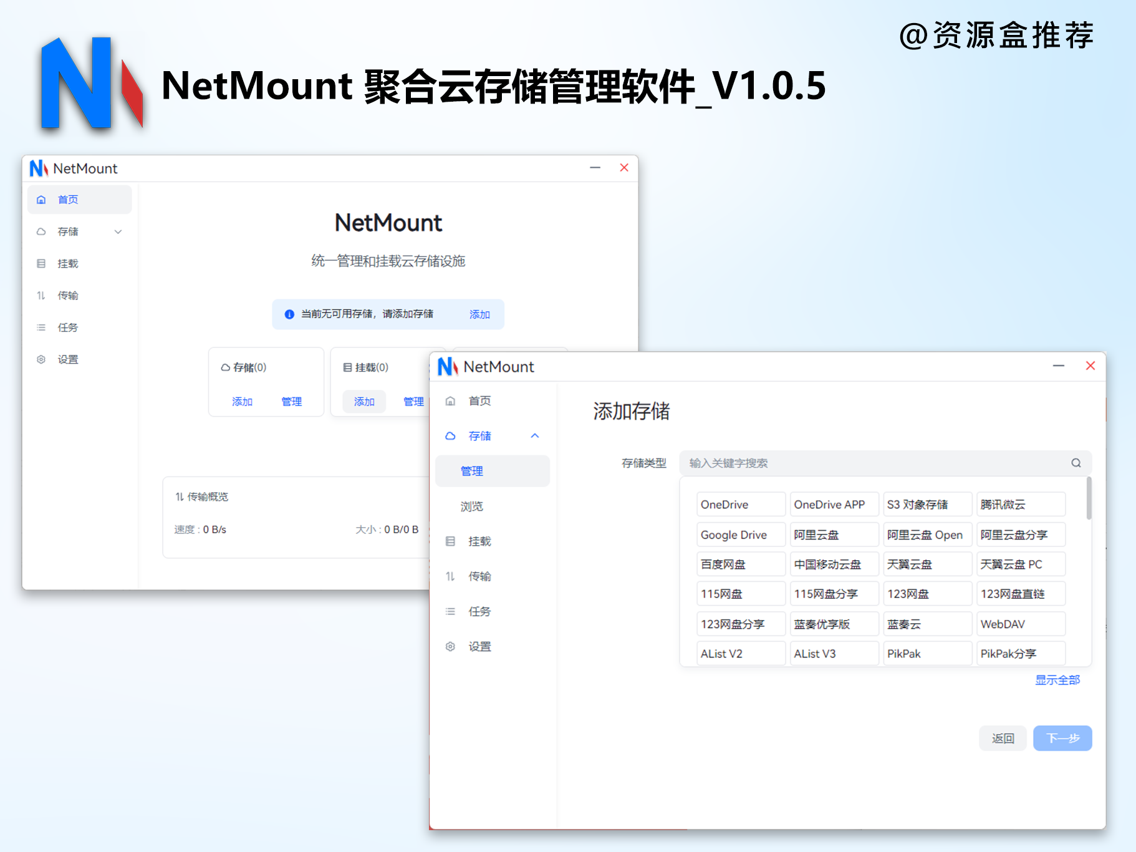Select 115网盘分享 storage type

(x=834, y=594)
